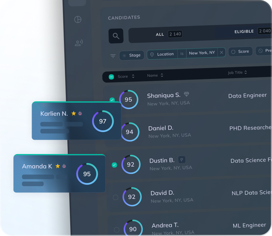Click the pink badge on Amanda K card
The image size is (272, 236).
click(64, 166)
